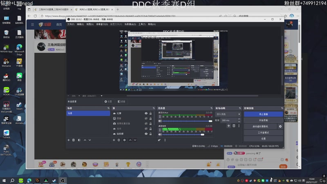The height and width of the screenshot is (184, 327).
Task: Open virtual camera settings gear
Action: coord(280,126)
